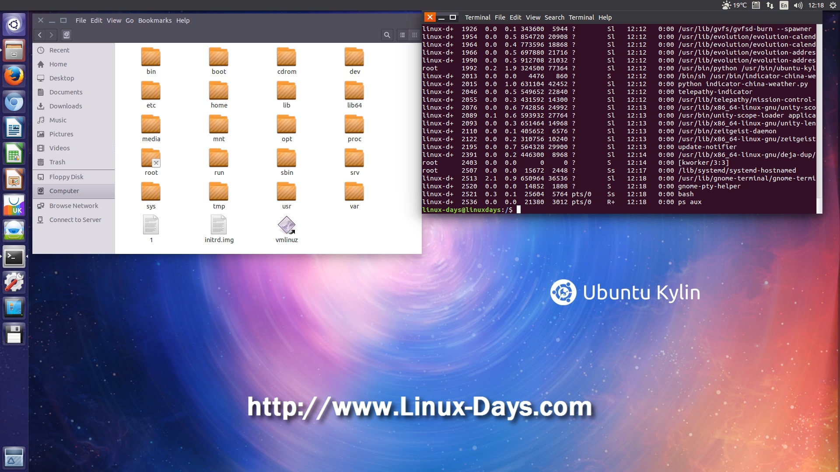Viewport: 840px width, 472px height.
Task: Open the session power gear menu
Action: pyautogui.click(x=833, y=5)
